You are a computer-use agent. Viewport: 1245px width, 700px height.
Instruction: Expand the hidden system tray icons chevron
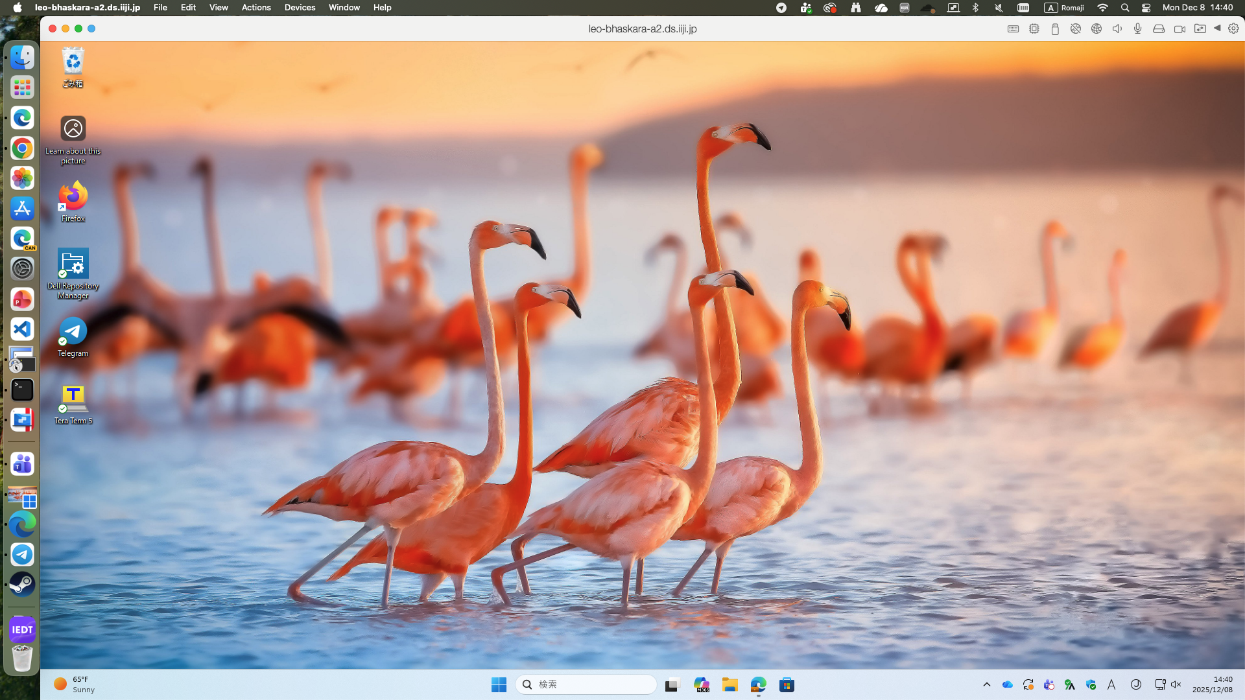coord(986,684)
